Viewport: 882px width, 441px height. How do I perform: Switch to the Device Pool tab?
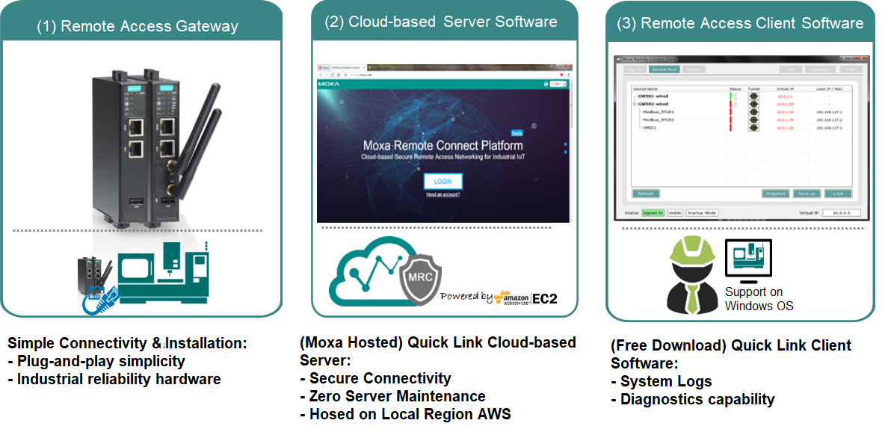(x=664, y=70)
